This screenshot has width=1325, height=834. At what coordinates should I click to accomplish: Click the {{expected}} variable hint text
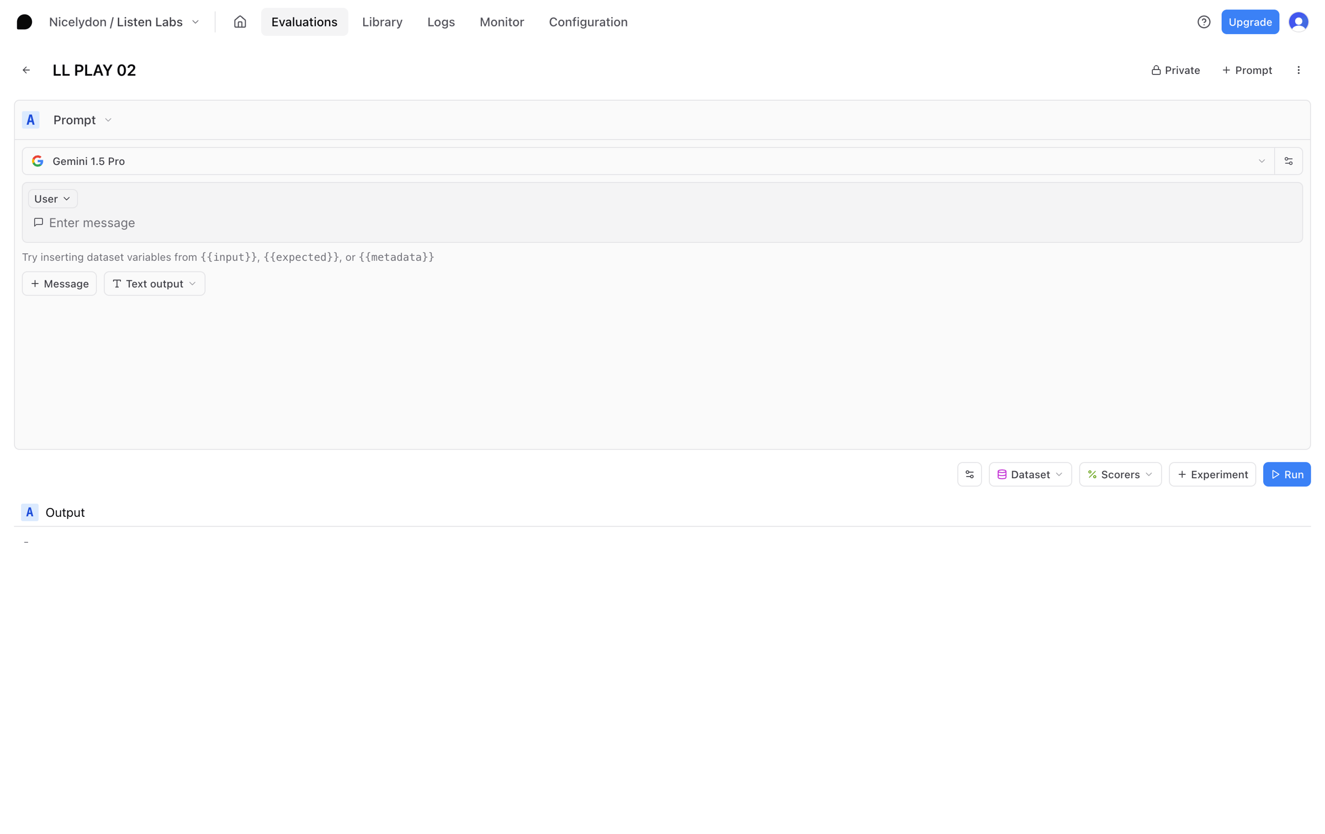tap(301, 257)
